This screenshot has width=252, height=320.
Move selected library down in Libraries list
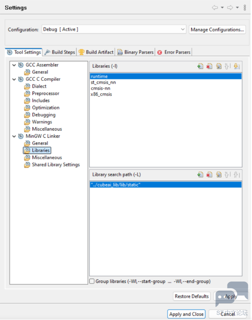pos(237,66)
